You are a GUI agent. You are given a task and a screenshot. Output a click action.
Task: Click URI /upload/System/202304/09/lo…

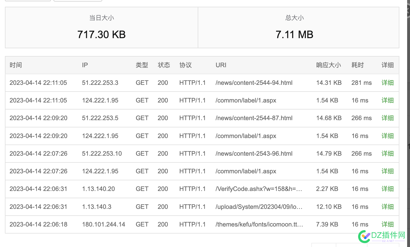click(259, 207)
